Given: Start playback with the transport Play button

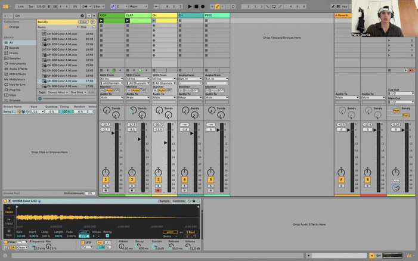Looking at the screenshot, I should (x=190, y=7).
